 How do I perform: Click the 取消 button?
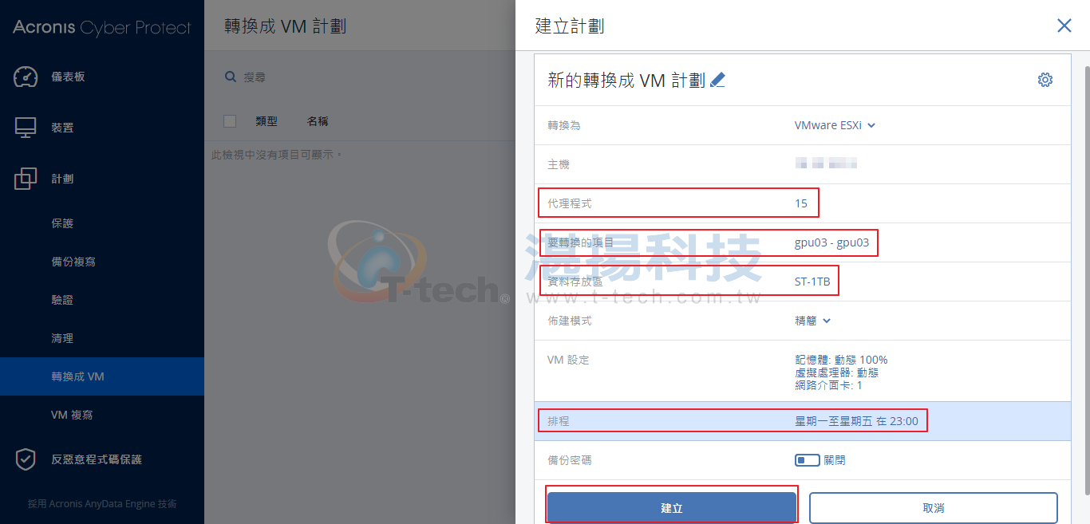pyautogui.click(x=934, y=508)
